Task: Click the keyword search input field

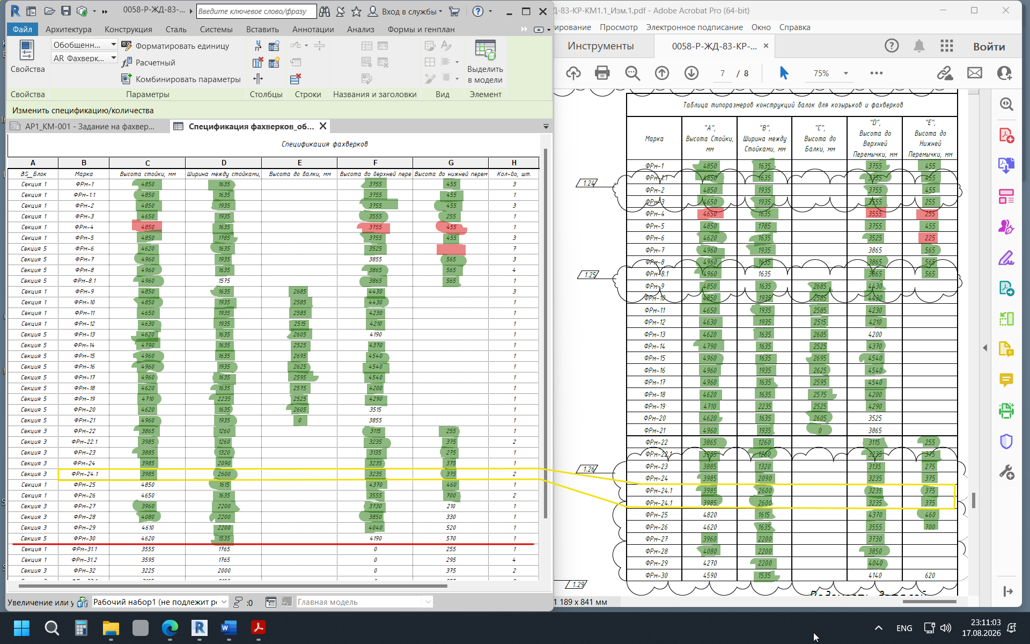Action: (256, 11)
